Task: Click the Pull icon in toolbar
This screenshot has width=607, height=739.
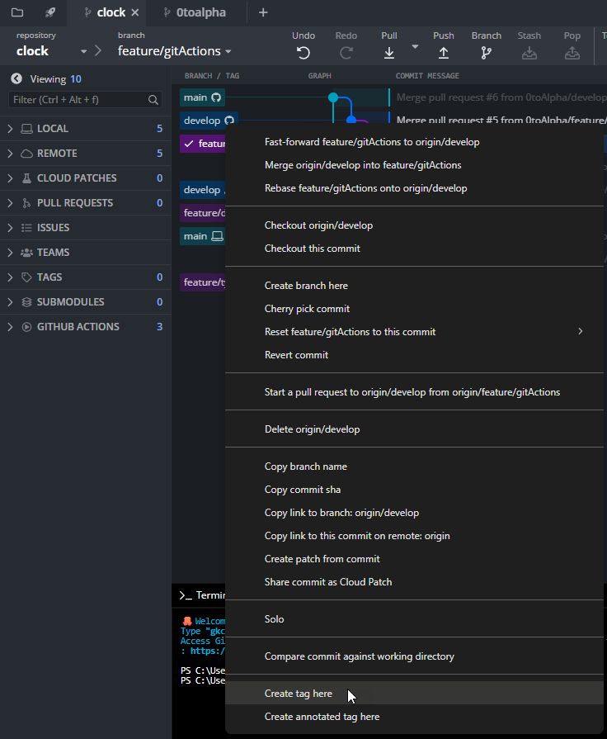Action: (389, 53)
